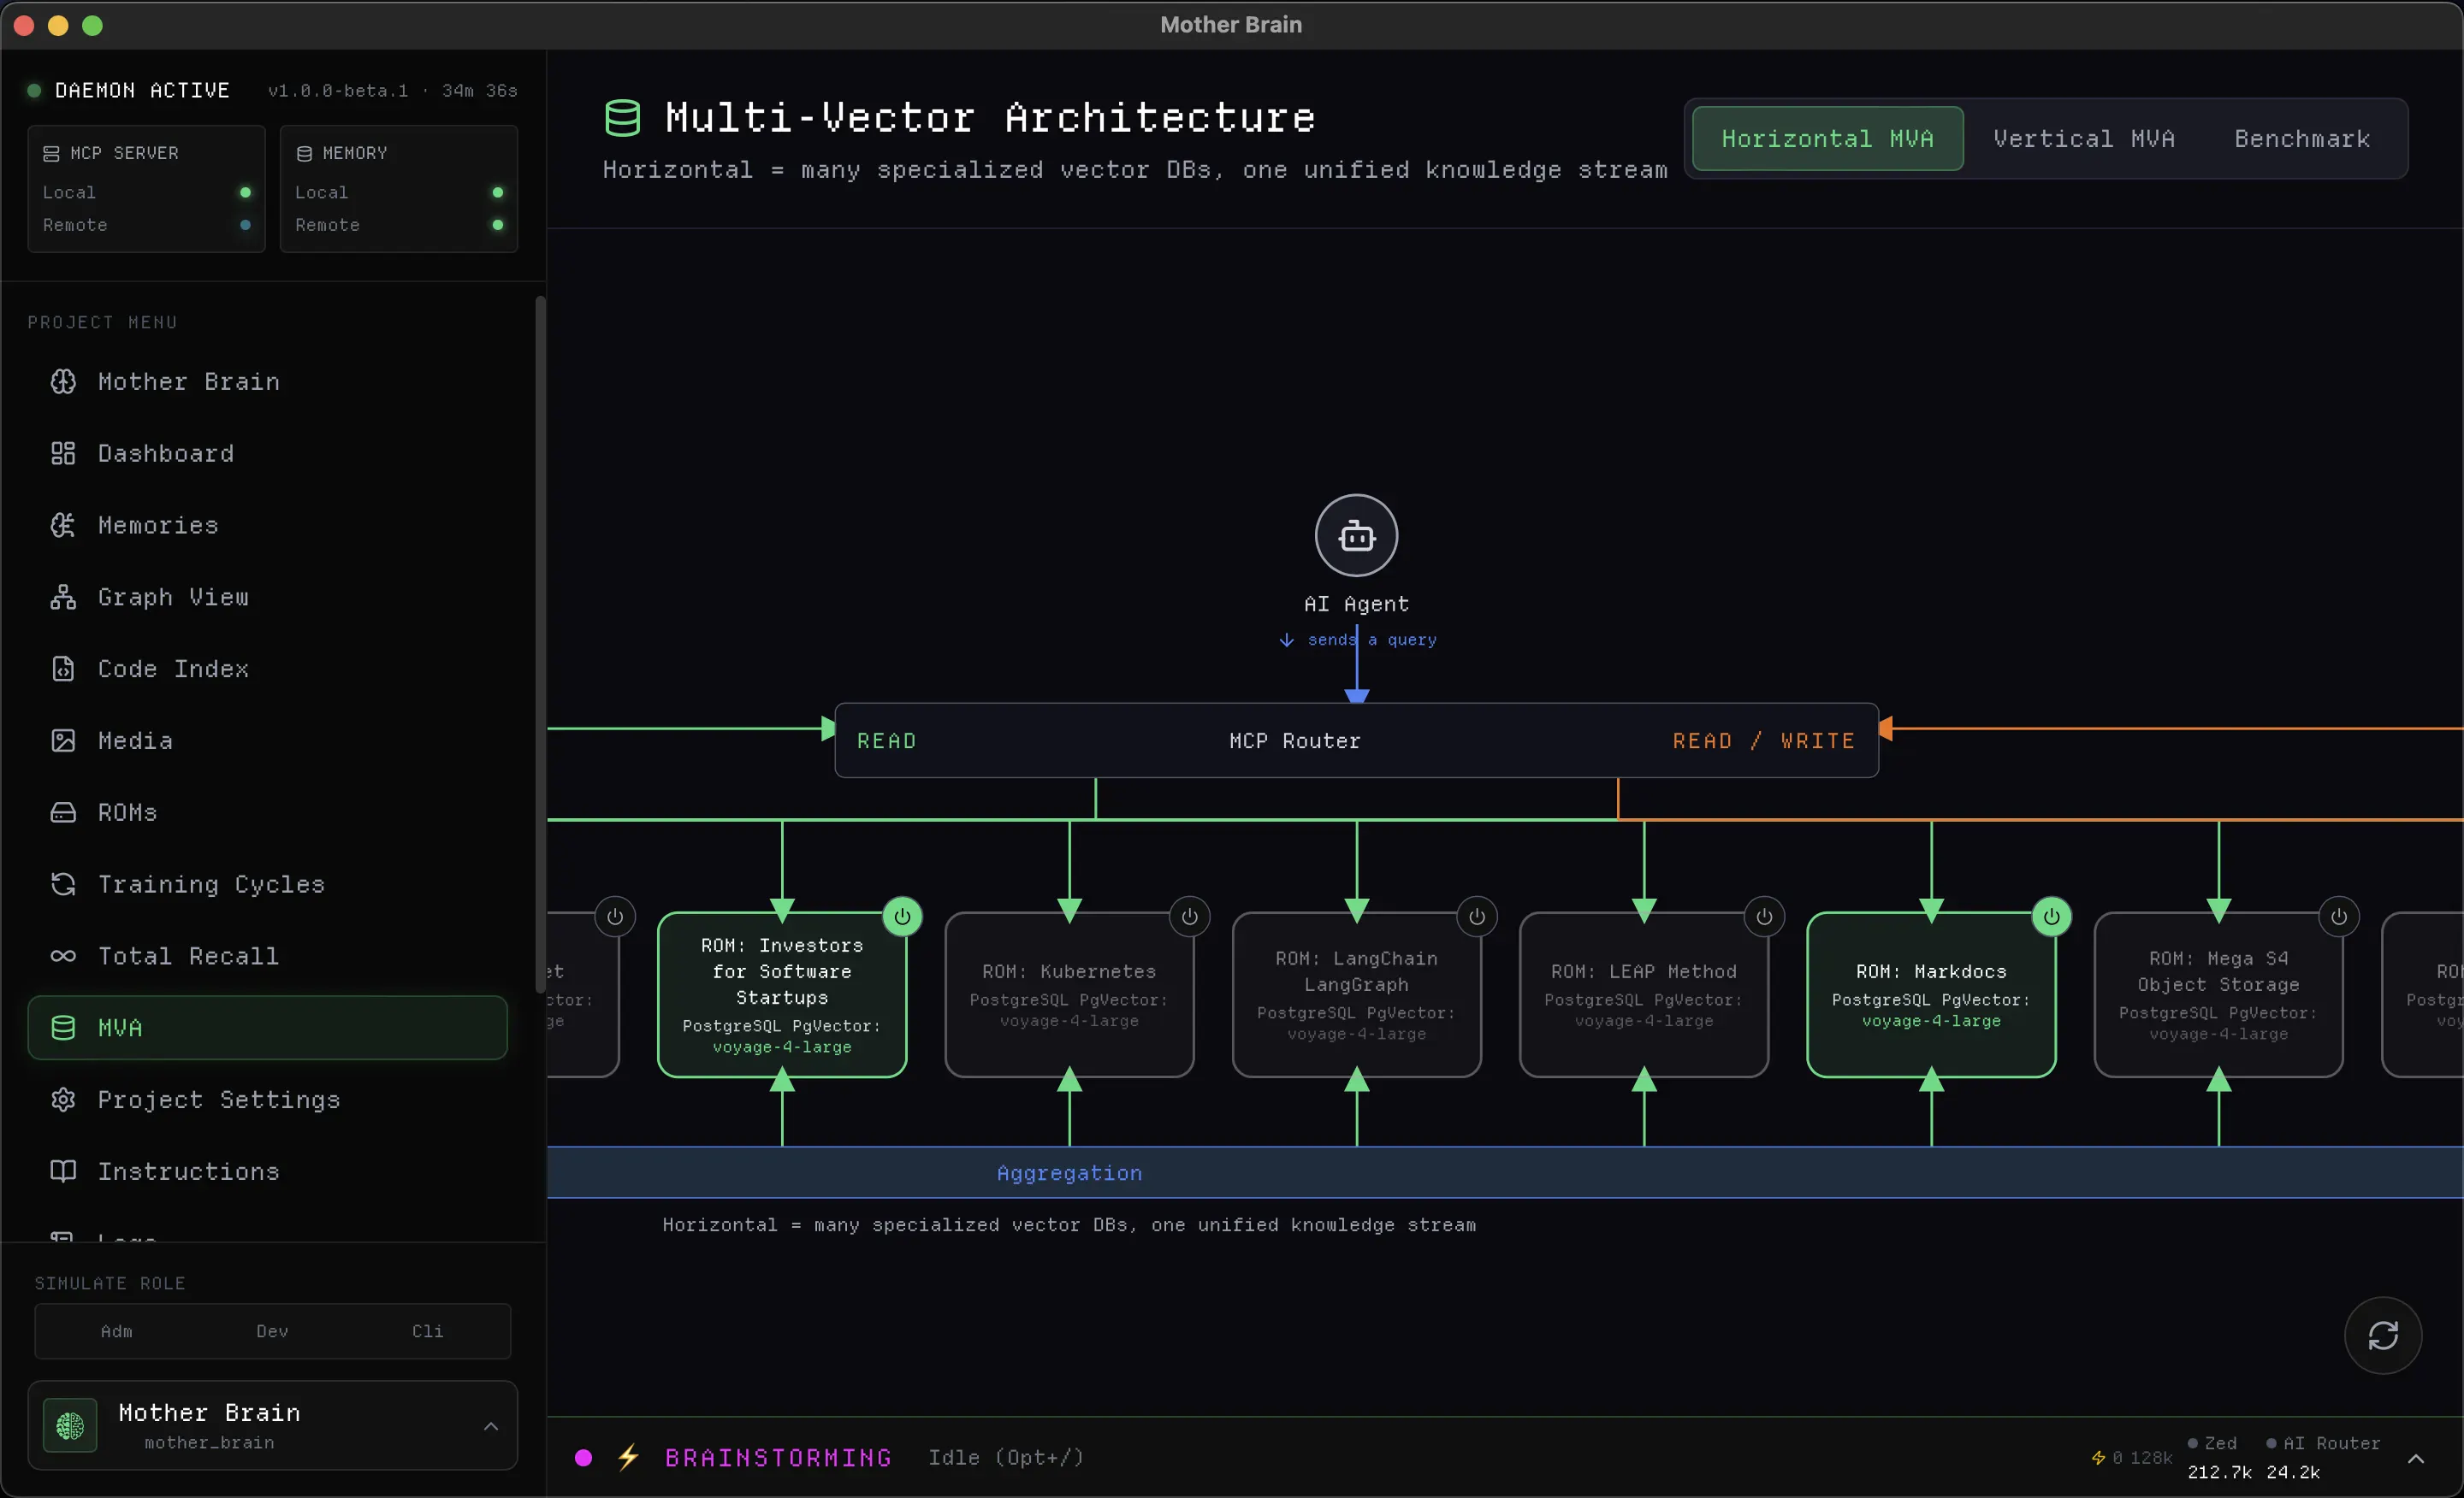Click the ROM: Kubernetes card
This screenshot has height=1498, width=2464.
click(1069, 994)
